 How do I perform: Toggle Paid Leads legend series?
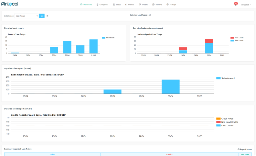click(239, 41)
